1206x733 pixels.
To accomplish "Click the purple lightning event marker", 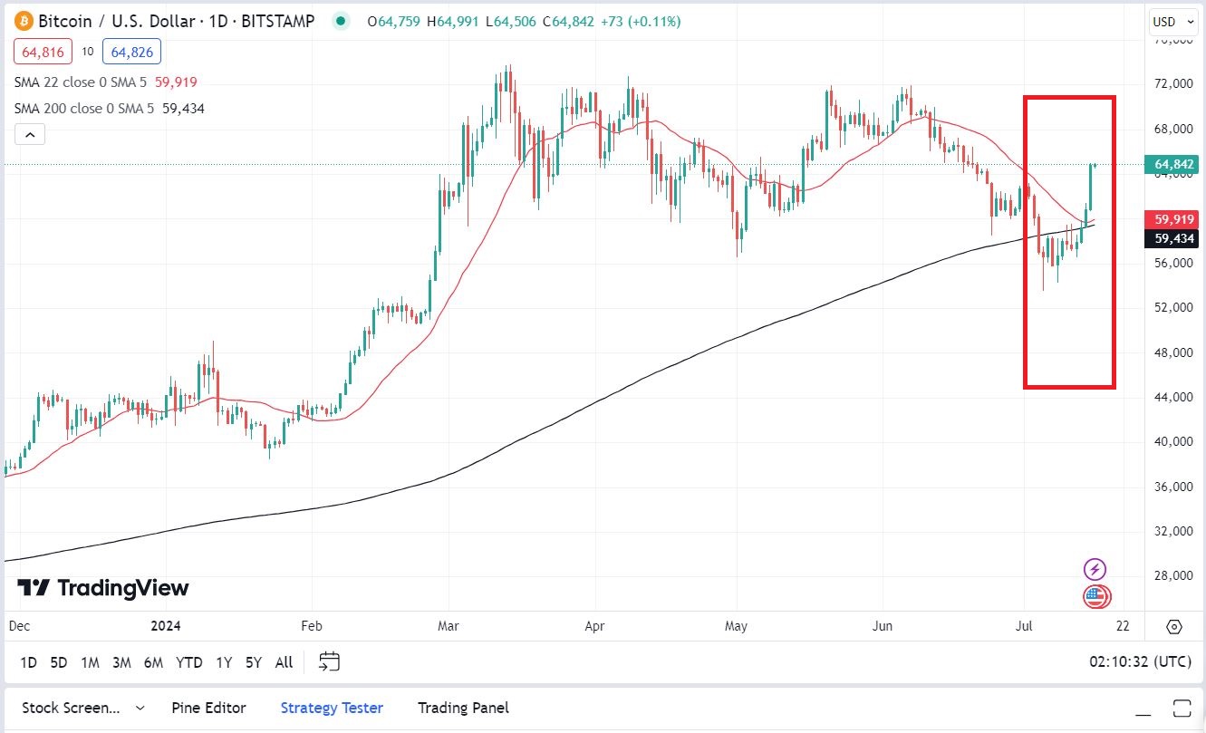I will [1095, 570].
